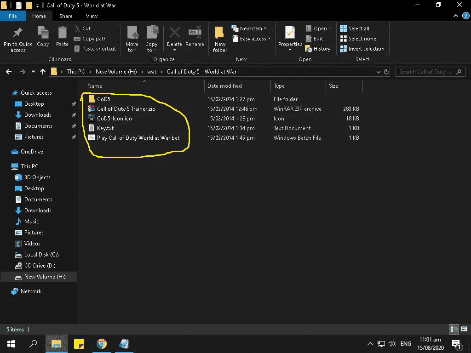
Task: Open OneDrive in navigation pane
Action: coord(32,152)
